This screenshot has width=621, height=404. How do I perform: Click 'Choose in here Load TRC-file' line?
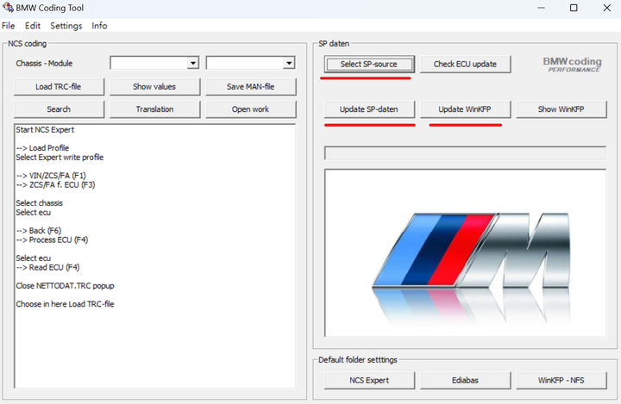pos(65,304)
